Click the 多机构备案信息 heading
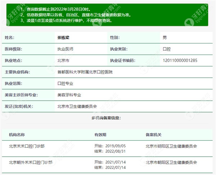216x175 pixels. click(106, 118)
